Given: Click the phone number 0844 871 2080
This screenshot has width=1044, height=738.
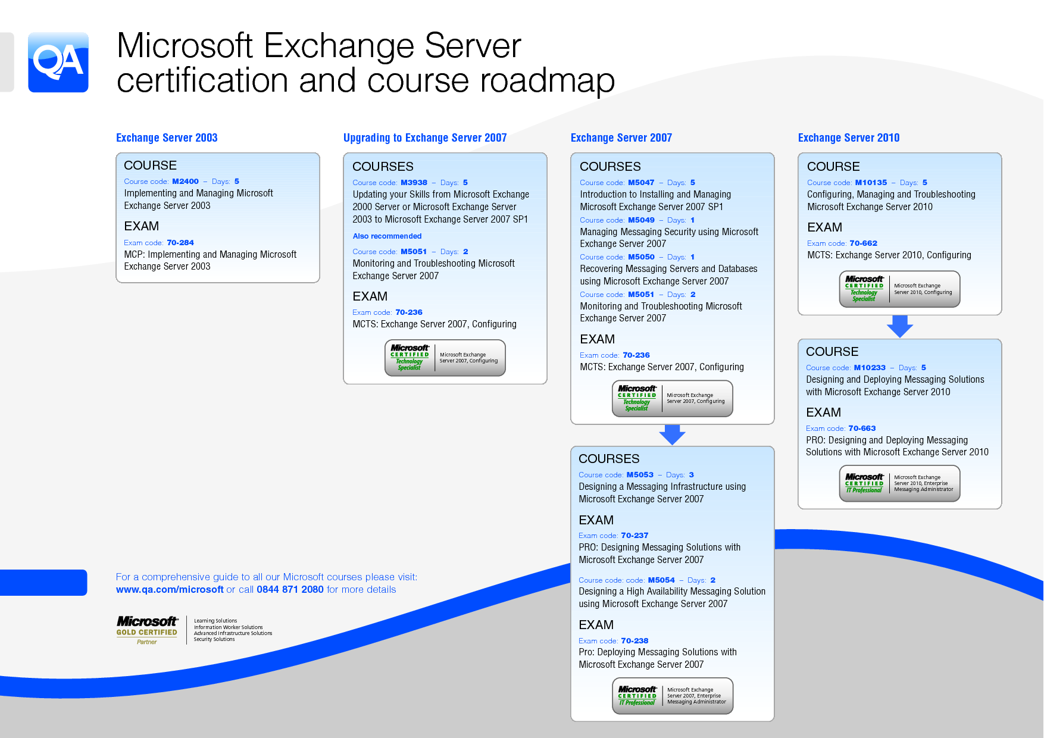Looking at the screenshot, I should (x=290, y=589).
